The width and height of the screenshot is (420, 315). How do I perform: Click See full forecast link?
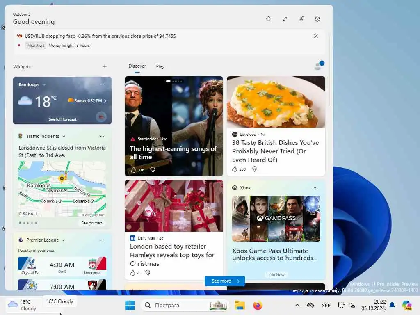point(62,119)
